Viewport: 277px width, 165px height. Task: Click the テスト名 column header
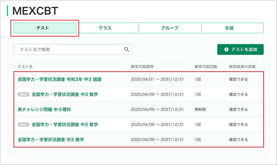tap(25, 67)
